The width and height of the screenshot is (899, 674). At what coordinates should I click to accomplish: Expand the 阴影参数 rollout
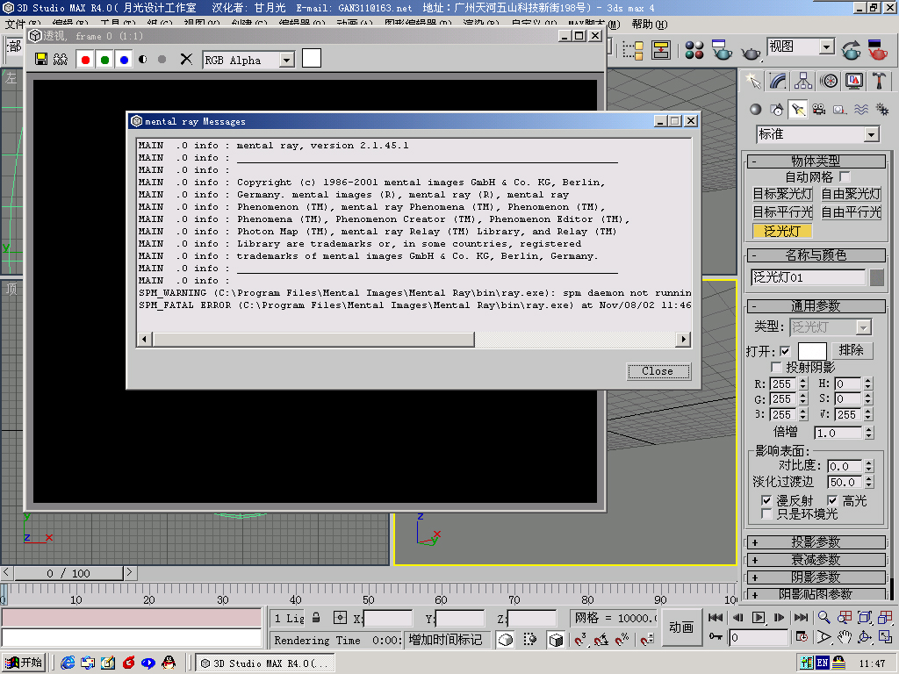pyautogui.click(x=816, y=577)
